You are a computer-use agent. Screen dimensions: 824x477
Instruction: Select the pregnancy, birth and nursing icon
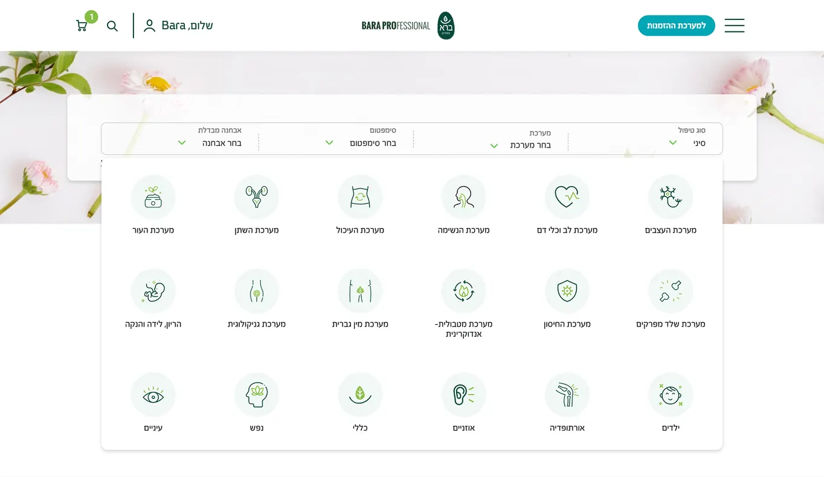tap(153, 291)
